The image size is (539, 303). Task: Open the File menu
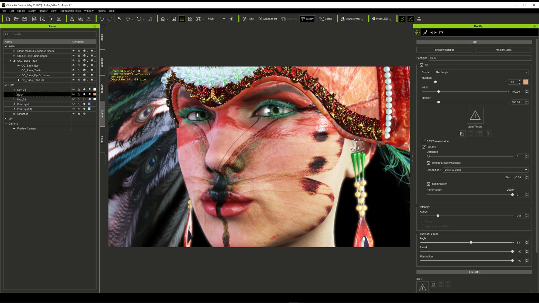click(4, 11)
